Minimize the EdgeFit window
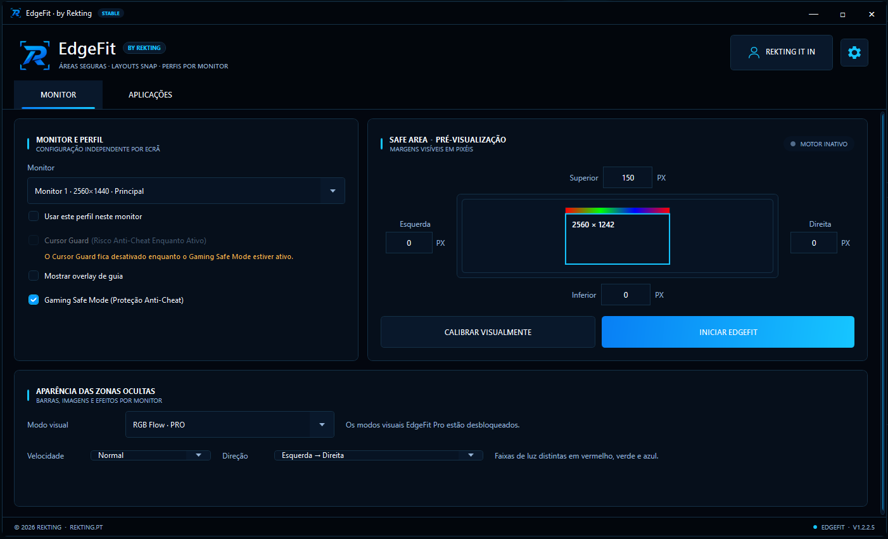Viewport: 888px width, 539px height. tap(814, 14)
